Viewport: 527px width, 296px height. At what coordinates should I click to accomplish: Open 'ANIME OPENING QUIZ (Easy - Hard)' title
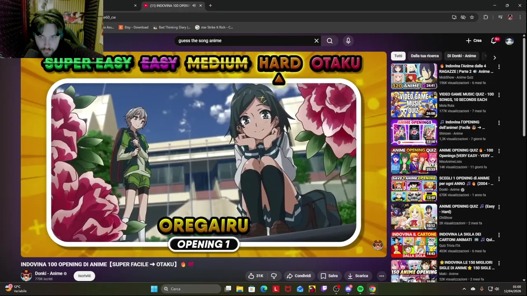coord(467,209)
